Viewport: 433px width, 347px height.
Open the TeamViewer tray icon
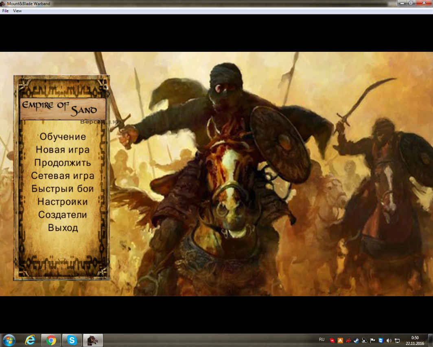(381, 340)
